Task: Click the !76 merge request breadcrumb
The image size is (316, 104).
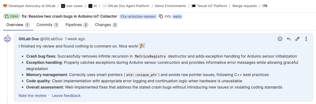Action: [x=265, y=6]
